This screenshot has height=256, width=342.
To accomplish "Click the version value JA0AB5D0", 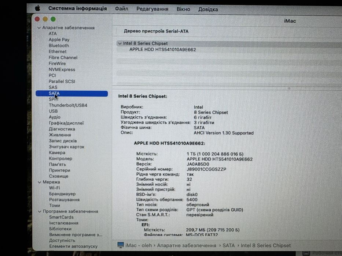I will (x=198, y=164).
